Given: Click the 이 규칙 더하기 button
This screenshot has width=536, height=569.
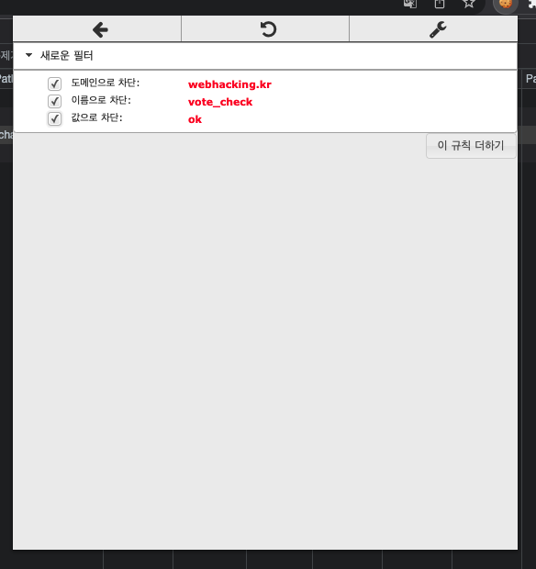Looking at the screenshot, I should tap(471, 146).
